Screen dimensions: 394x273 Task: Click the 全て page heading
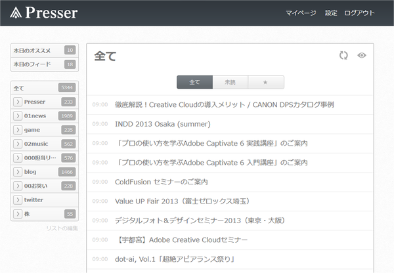click(x=105, y=56)
